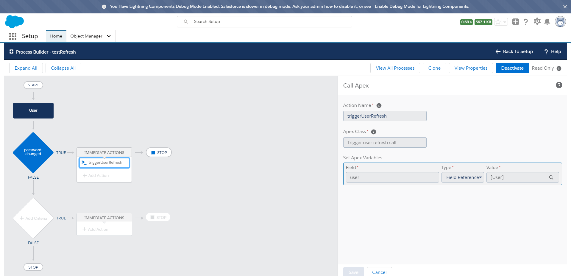Click the active STOP node with blue square

coord(159,152)
